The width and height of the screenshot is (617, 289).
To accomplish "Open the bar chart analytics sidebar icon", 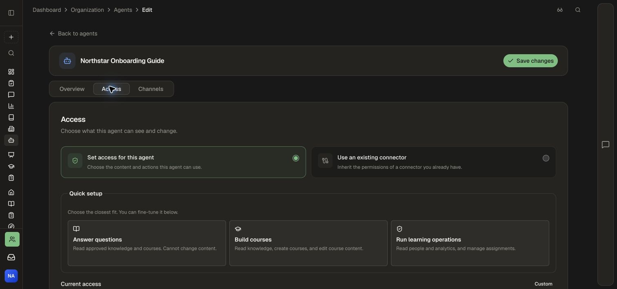I will tap(11, 106).
